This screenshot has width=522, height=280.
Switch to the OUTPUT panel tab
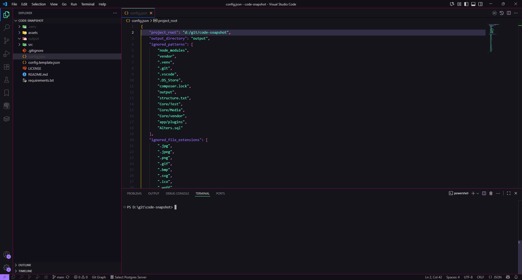point(154,193)
